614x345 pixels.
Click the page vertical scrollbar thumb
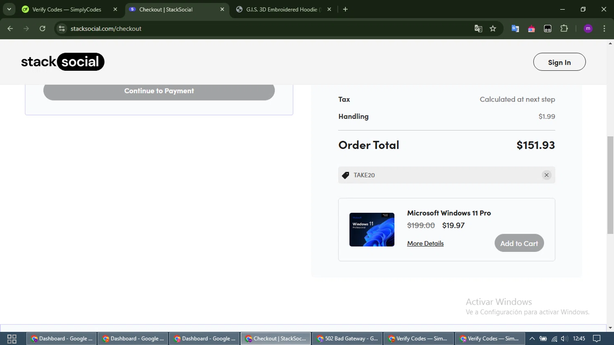610,185
